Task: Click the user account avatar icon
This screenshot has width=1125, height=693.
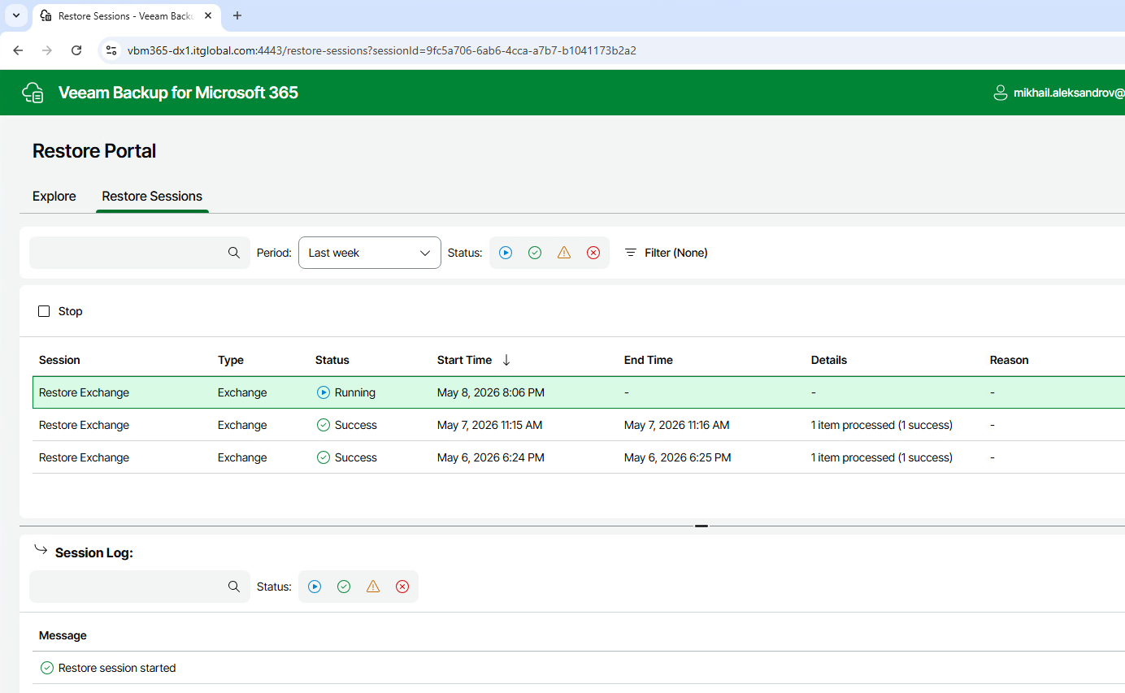Action: (x=1001, y=93)
